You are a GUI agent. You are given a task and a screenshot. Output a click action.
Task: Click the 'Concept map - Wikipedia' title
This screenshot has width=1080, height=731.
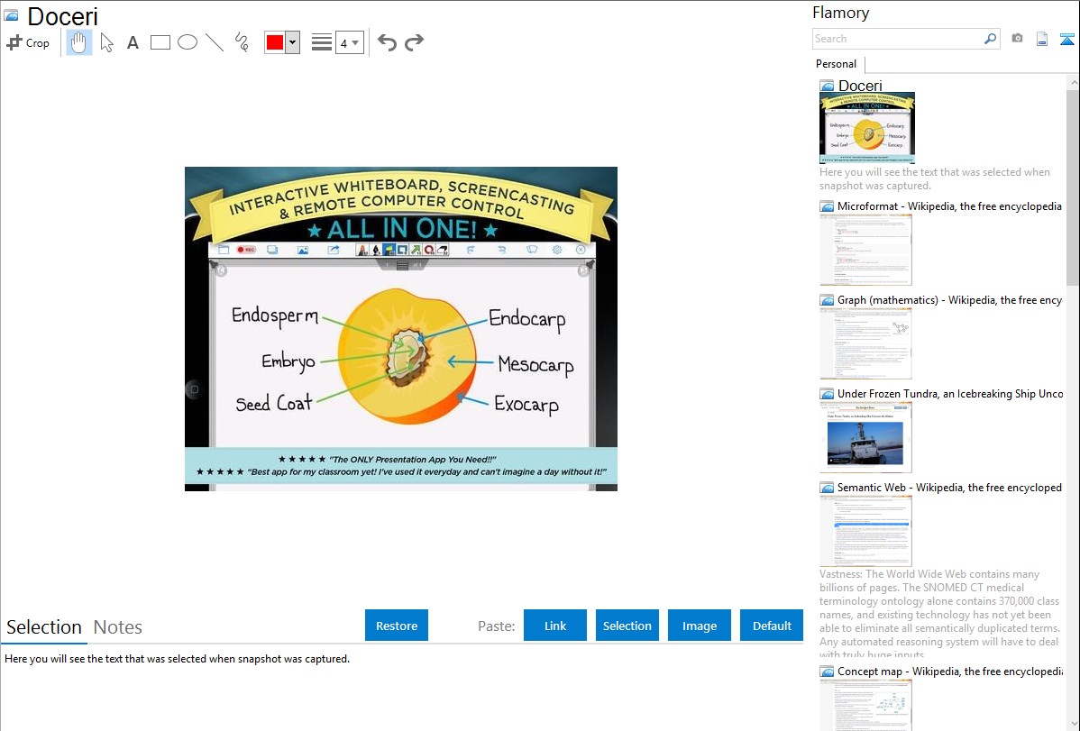[949, 671]
